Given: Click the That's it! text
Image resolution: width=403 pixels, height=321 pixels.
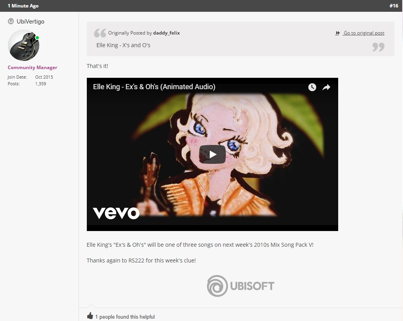Looking at the screenshot, I should click(97, 66).
